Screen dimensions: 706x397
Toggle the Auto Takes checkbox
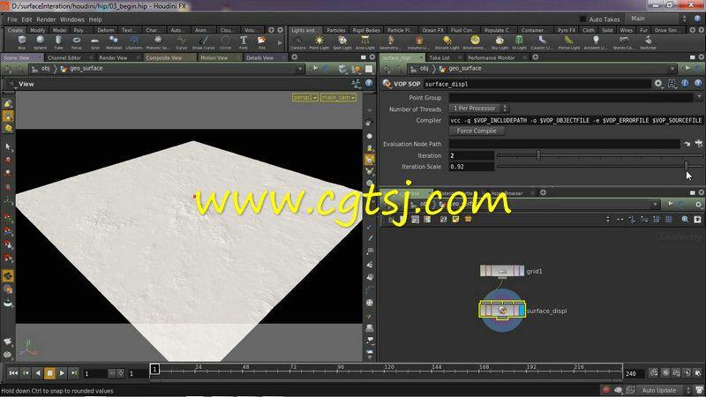click(582, 19)
